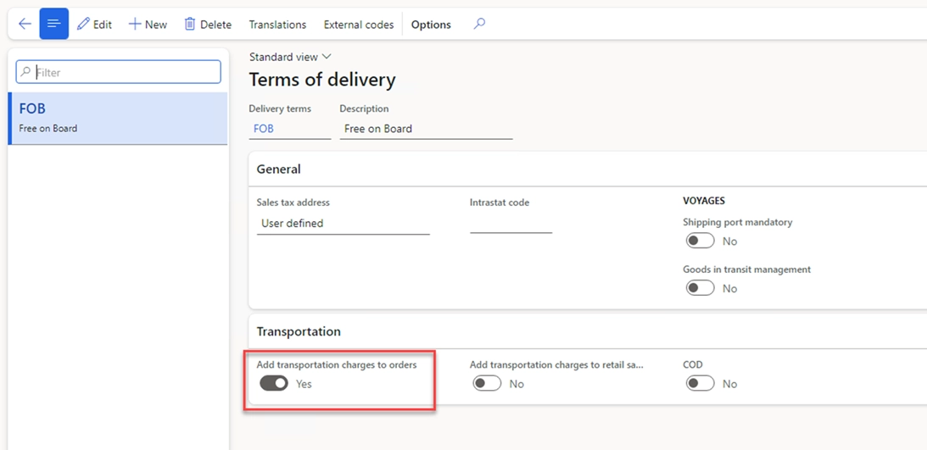
Task: Click the back arrow icon
Action: click(25, 24)
